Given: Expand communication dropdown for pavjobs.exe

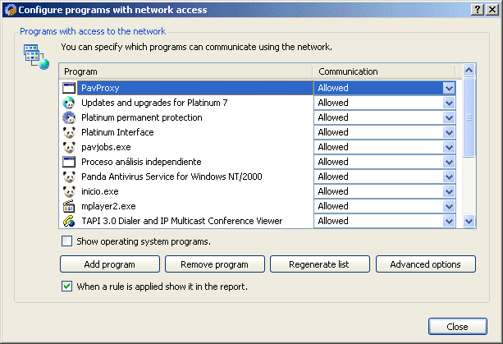Looking at the screenshot, I should coord(449,147).
